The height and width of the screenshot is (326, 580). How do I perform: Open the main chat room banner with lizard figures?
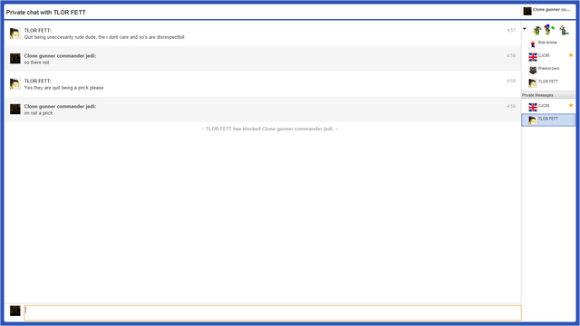550,30
